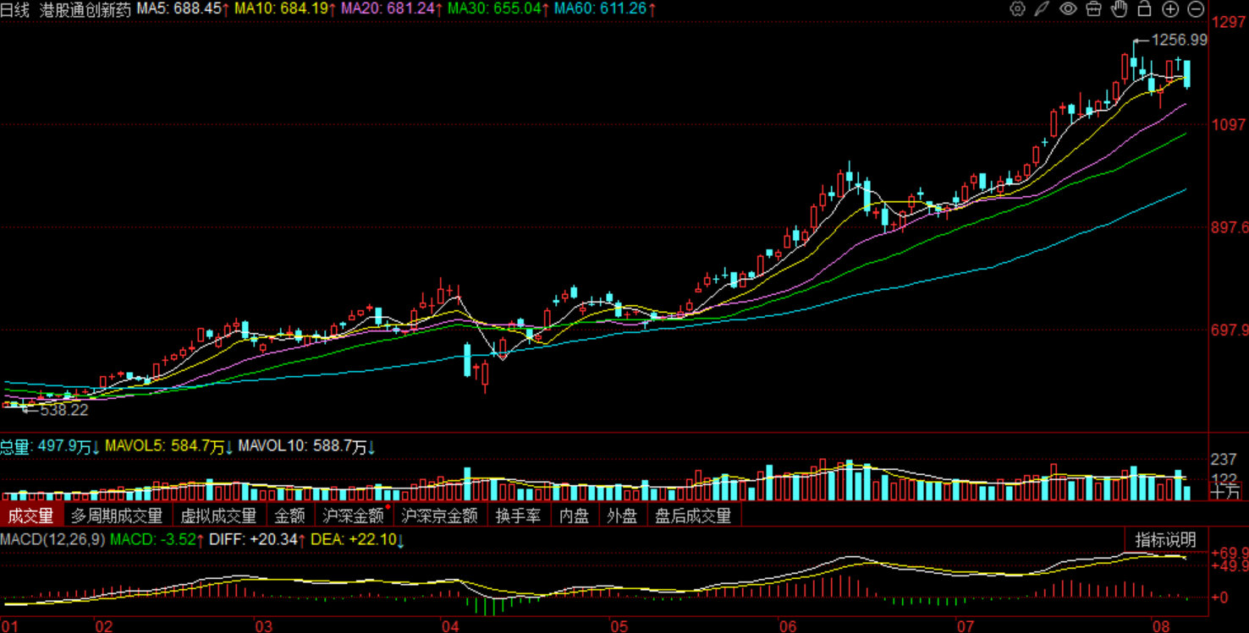
Task: Select the 内盘 tab
Action: click(574, 515)
